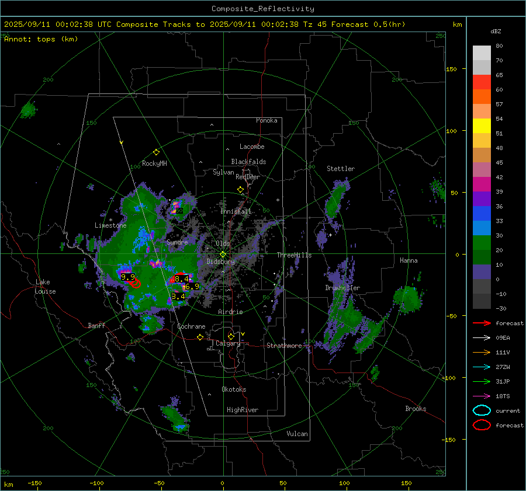Click the cyan 'current' ellipse legend icon
Viewport: 526px width, 491px height.
pos(482,410)
